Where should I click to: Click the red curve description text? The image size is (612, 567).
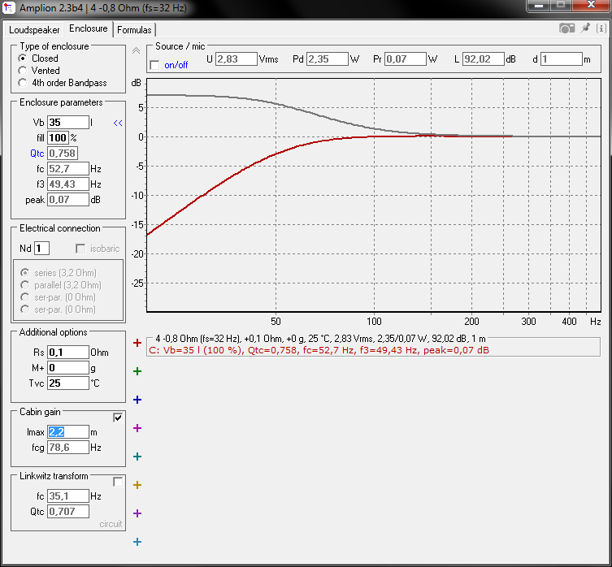tap(319, 350)
